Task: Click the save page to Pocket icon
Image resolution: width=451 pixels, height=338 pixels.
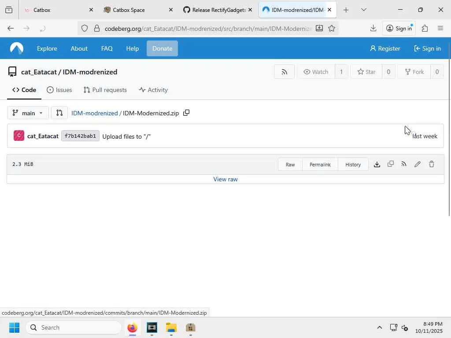Action: [x=319, y=28]
